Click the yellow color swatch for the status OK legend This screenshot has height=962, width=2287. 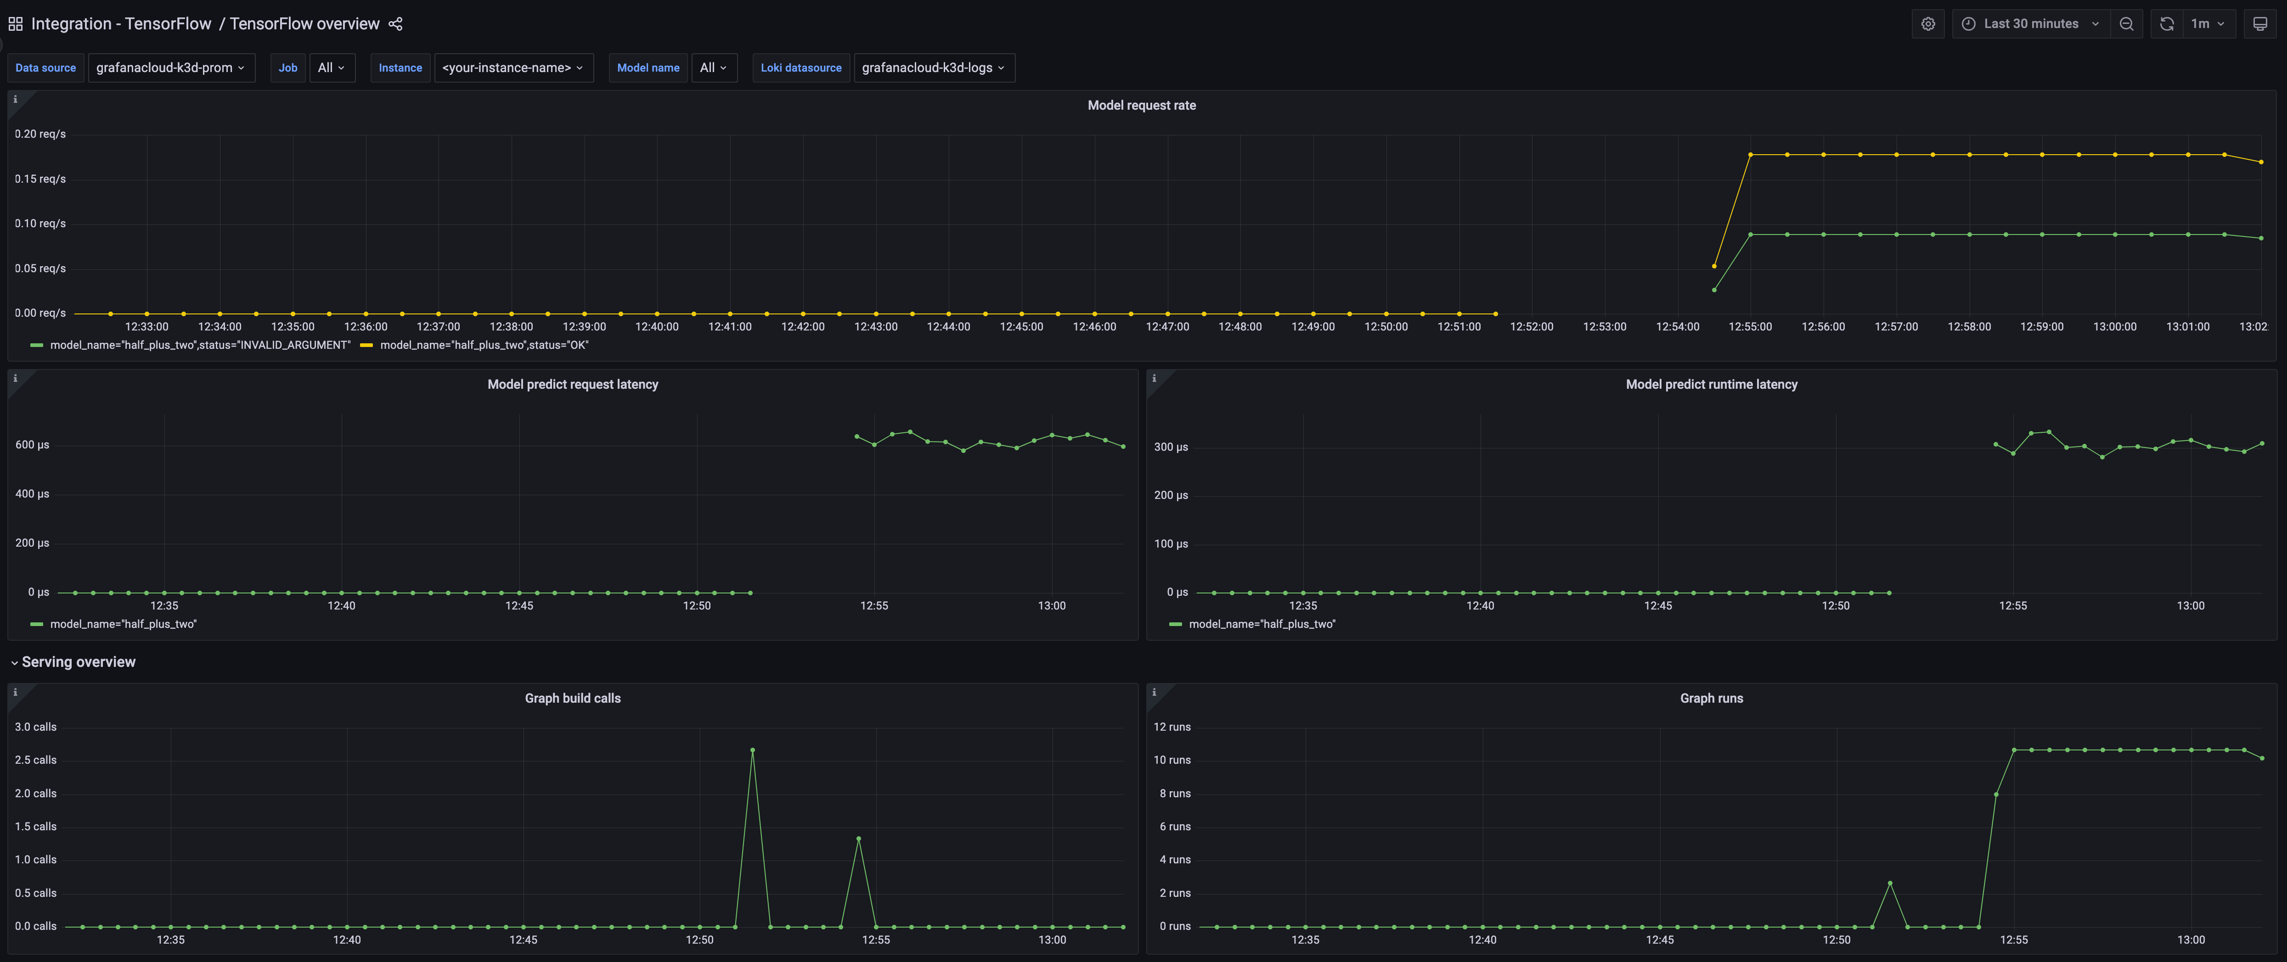(366, 344)
